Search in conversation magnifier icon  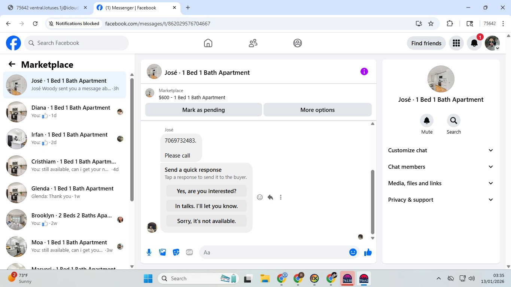pos(454,120)
